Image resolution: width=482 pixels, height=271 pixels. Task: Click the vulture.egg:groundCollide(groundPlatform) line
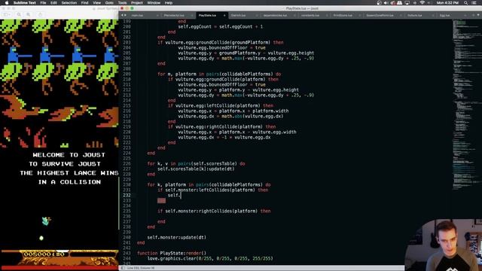[221, 42]
